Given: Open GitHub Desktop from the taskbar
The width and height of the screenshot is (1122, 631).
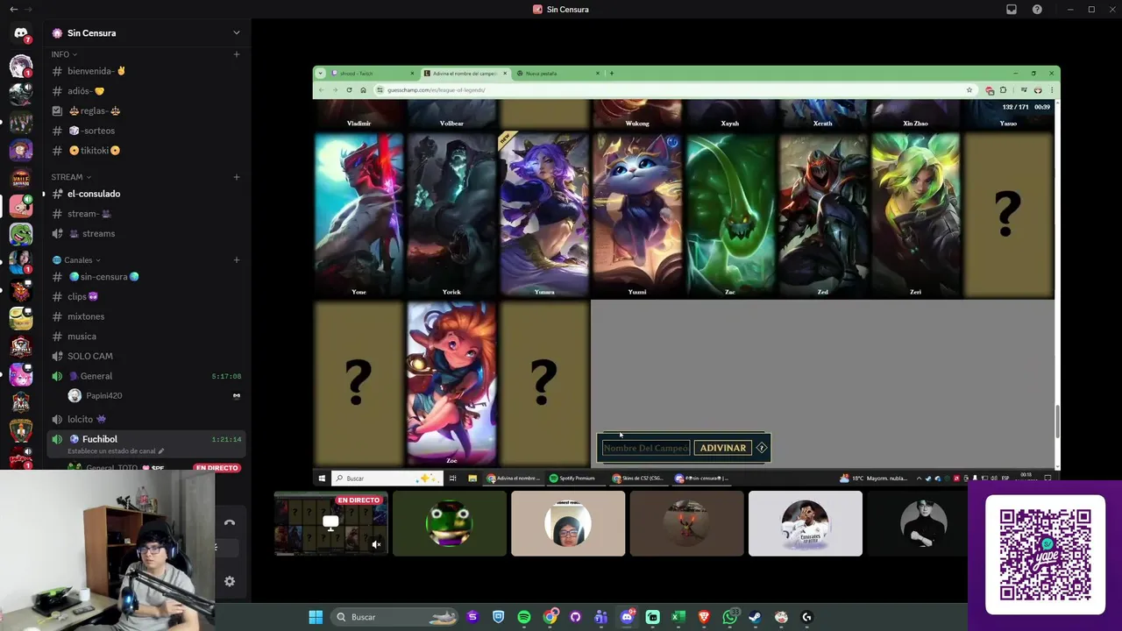Looking at the screenshot, I should click(x=575, y=617).
